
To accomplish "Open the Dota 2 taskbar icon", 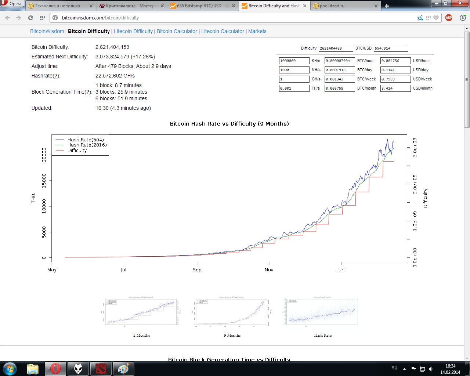I will [x=101, y=368].
